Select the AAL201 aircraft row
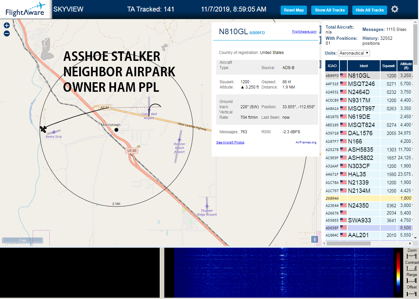Image resolution: width=419 pixels, height=299 pixels. pos(369,235)
